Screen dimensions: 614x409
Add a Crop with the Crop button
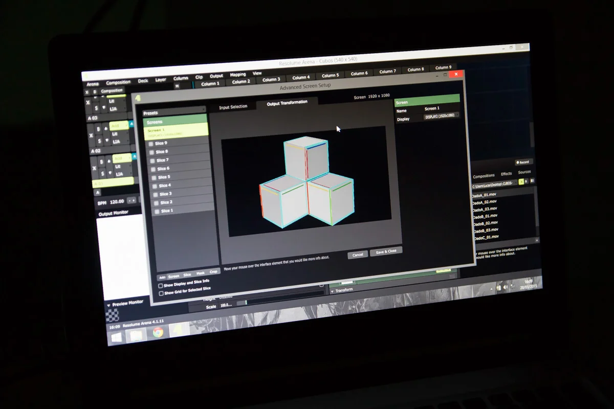(213, 271)
